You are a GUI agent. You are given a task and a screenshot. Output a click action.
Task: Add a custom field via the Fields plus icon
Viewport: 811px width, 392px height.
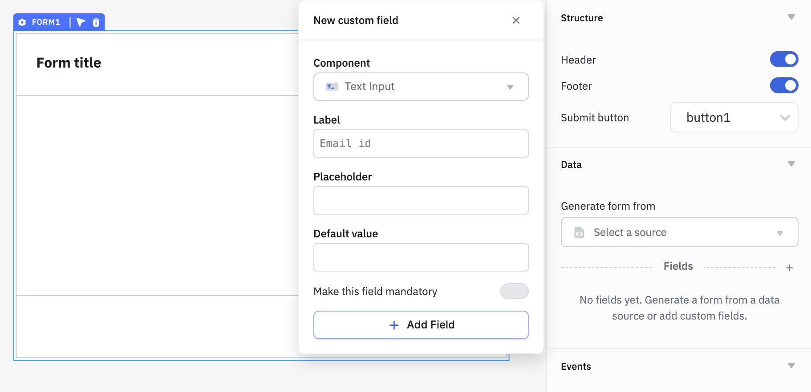click(x=790, y=267)
